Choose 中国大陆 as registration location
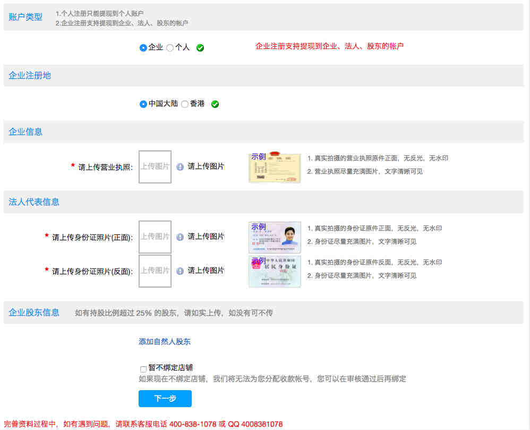 coord(143,104)
